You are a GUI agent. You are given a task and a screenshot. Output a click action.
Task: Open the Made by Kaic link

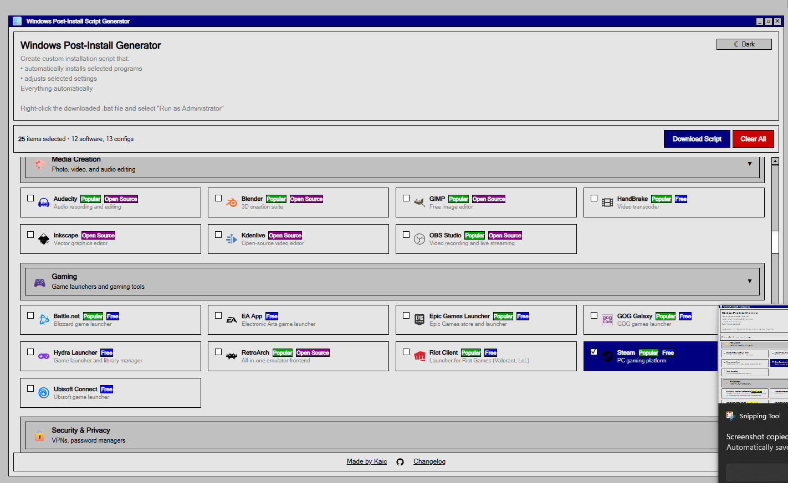click(x=367, y=461)
